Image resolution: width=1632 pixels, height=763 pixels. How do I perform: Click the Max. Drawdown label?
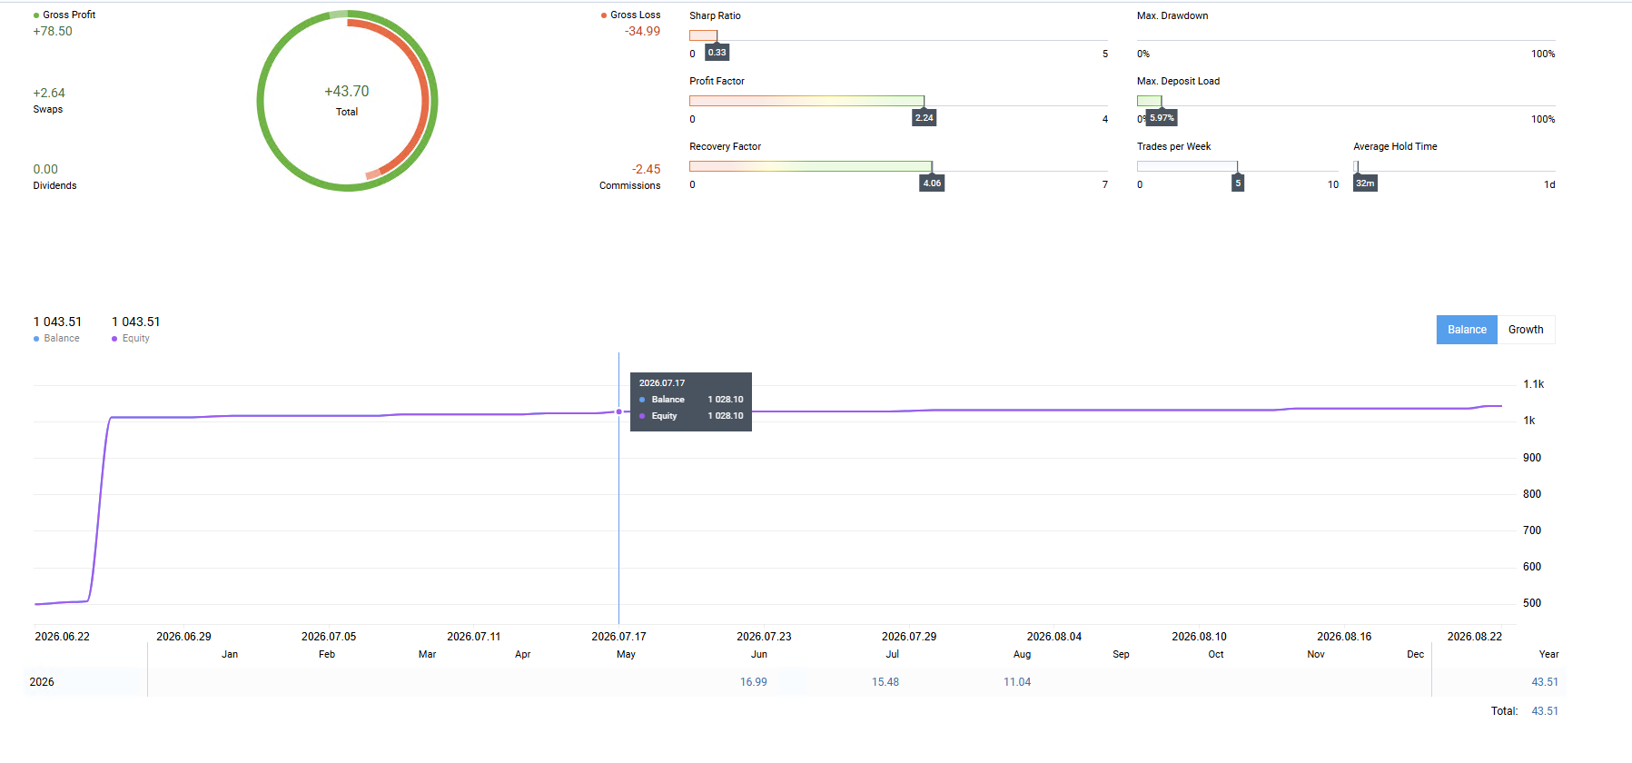(1172, 15)
